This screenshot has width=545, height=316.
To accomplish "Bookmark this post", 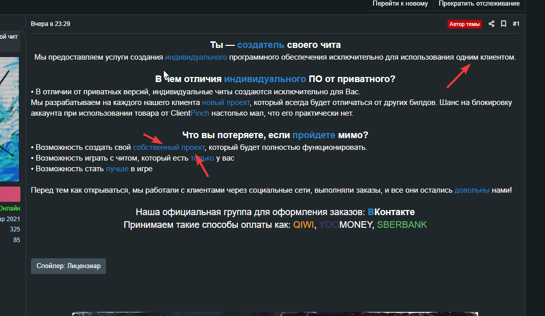I will tap(503, 23).
